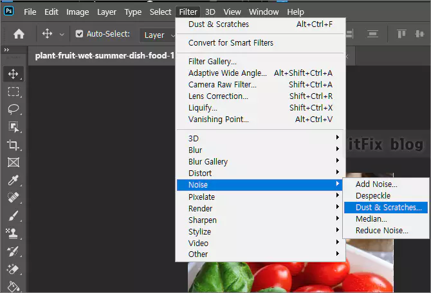Screen dimensions: 431x293
Task: Open the Help menu
Action: coord(295,12)
